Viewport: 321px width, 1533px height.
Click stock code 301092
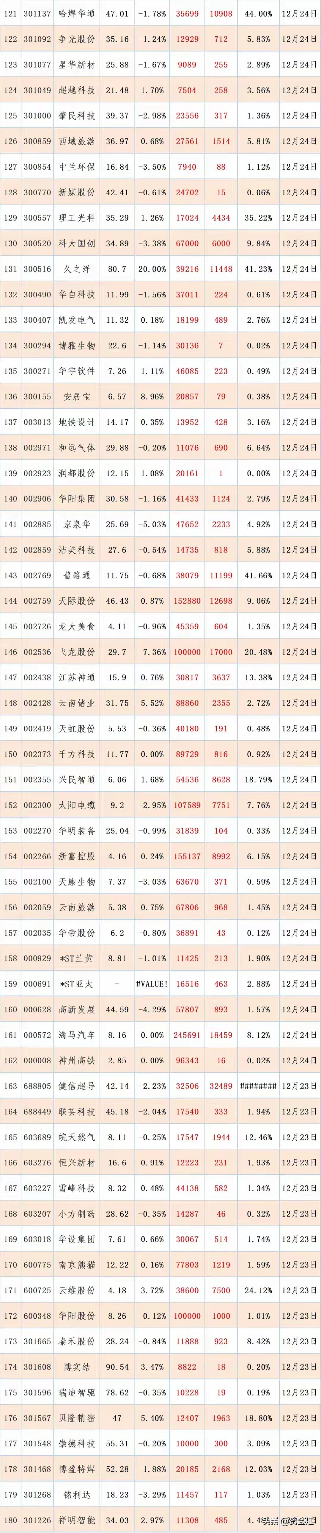37,39
